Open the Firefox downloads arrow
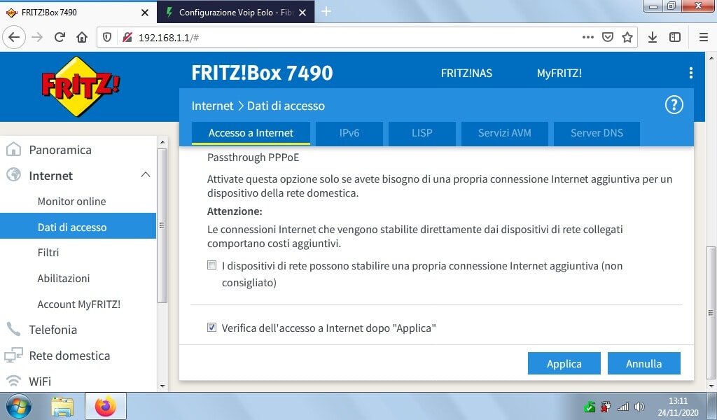Viewport: 717px width, 420px height. pos(653,38)
